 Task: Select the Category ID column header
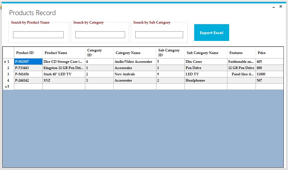point(99,53)
